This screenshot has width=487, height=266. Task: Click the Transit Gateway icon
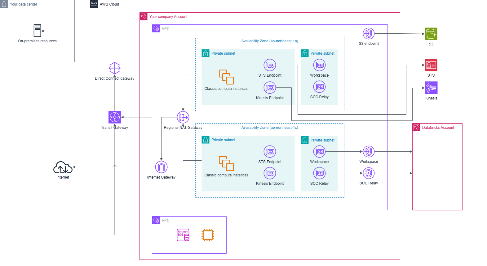[x=115, y=117]
